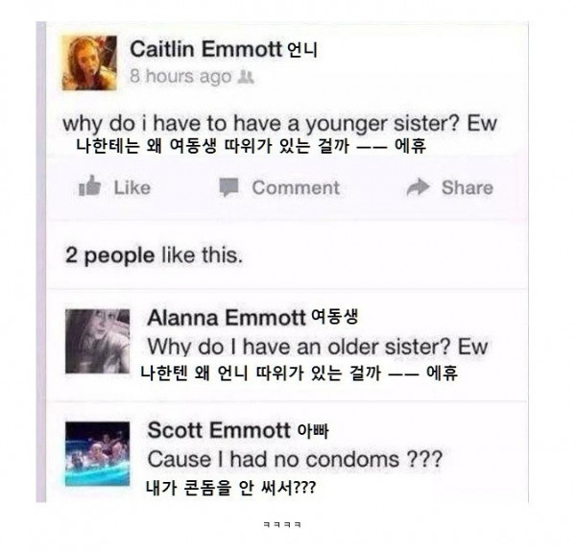Image resolution: width=576 pixels, height=554 pixels.
Task: Click the Comment button label
Action: (x=296, y=188)
